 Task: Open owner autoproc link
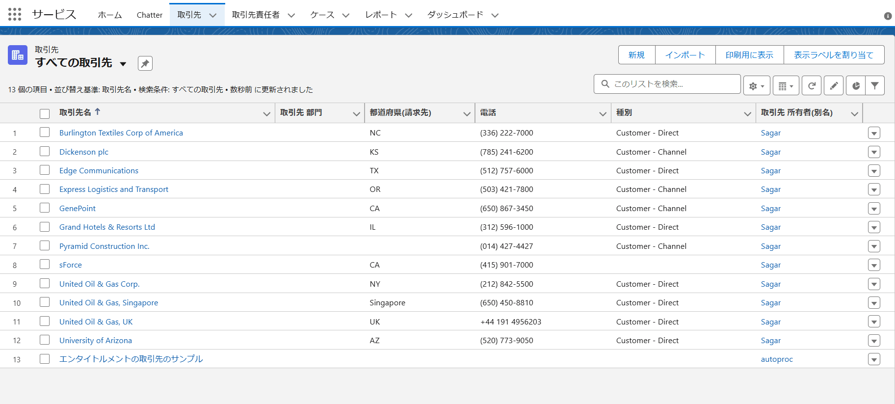pyautogui.click(x=777, y=359)
